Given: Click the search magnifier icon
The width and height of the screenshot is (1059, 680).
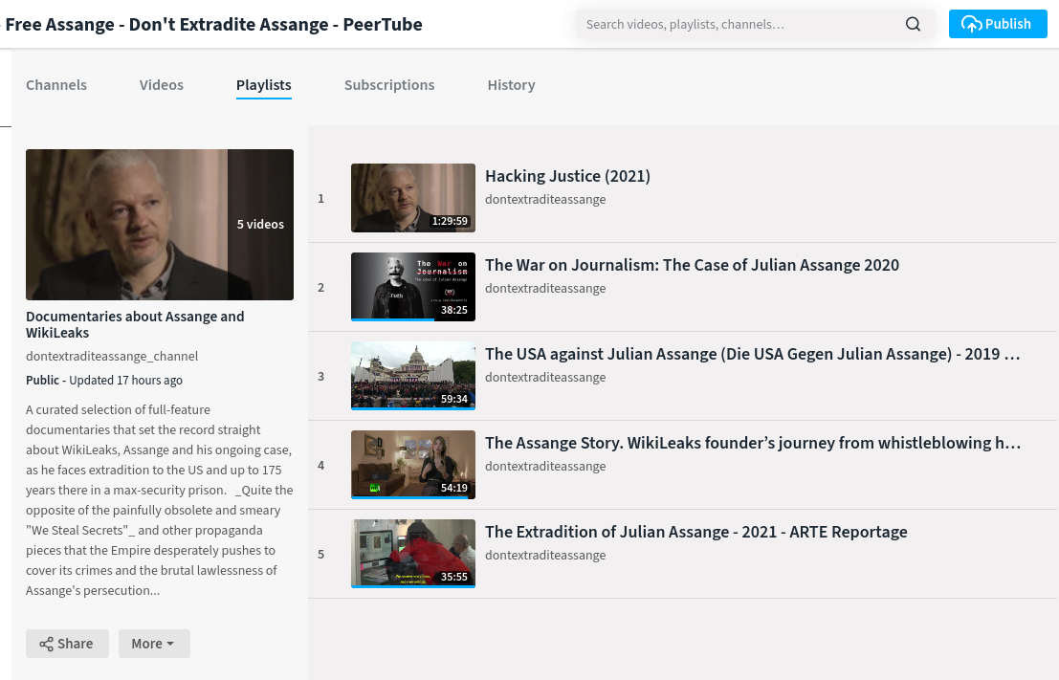Looking at the screenshot, I should (913, 24).
